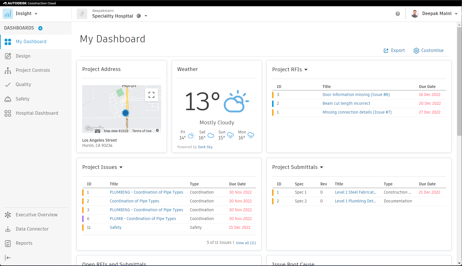
Task: Click the vertical page scrollbar
Action: pyautogui.click(x=459, y=81)
